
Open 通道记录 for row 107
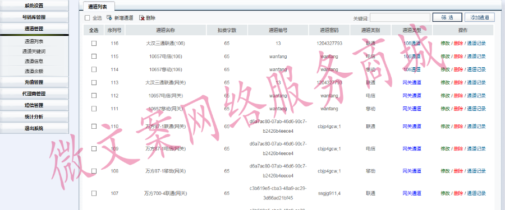click(476, 193)
